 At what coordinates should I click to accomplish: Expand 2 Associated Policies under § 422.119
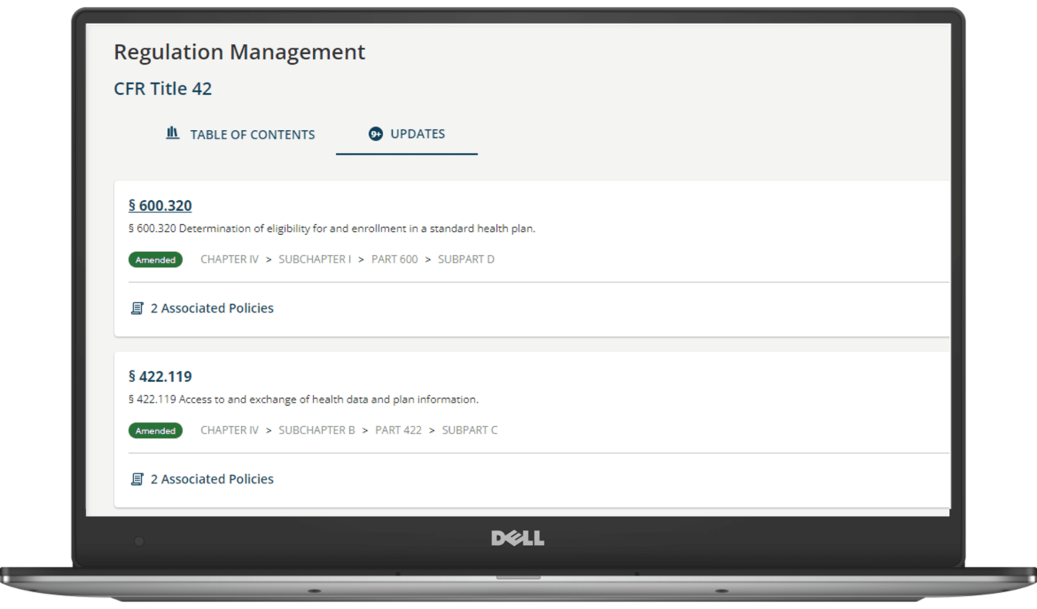(x=212, y=478)
